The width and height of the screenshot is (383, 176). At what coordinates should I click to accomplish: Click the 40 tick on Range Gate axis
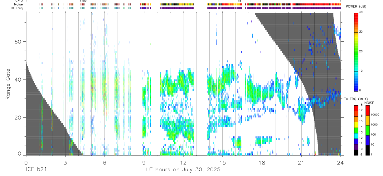(18, 79)
